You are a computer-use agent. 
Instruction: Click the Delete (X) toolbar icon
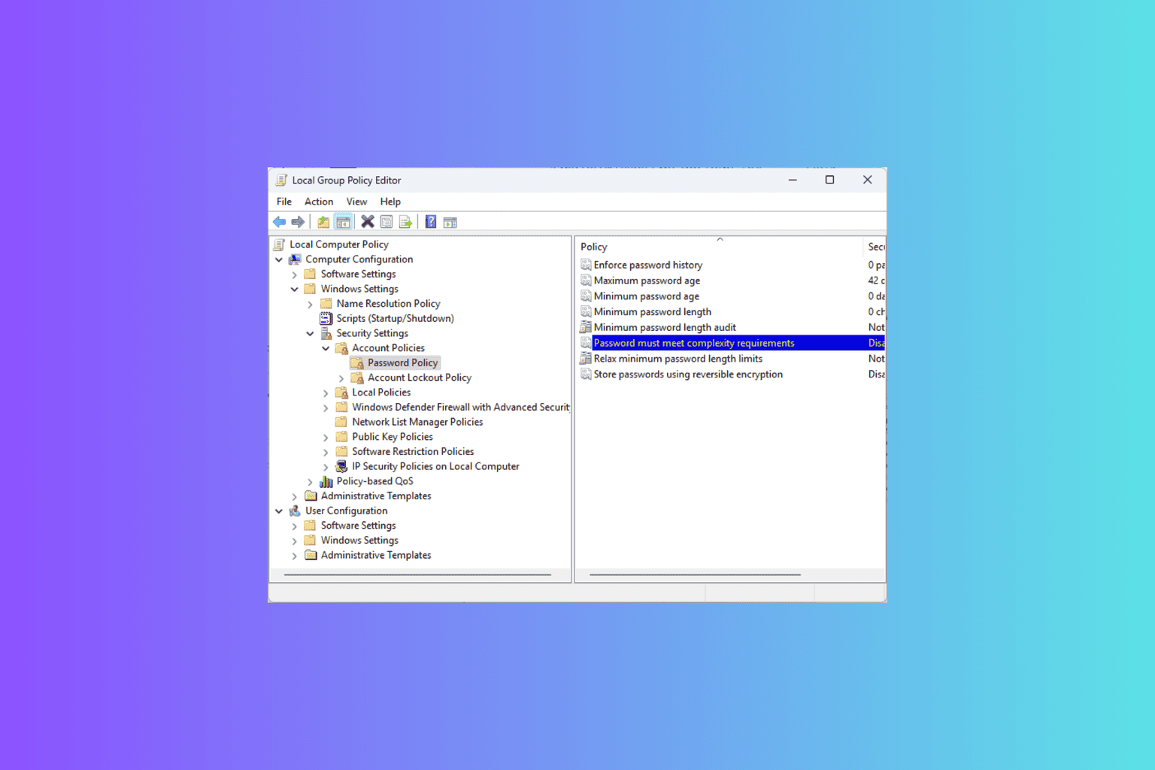tap(368, 222)
